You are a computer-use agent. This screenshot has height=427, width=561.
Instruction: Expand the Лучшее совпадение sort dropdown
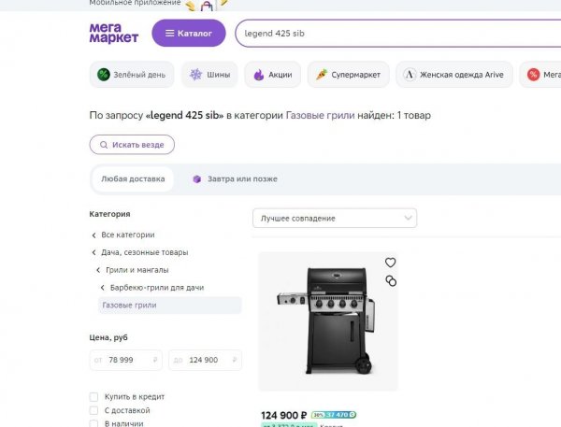tap(334, 218)
